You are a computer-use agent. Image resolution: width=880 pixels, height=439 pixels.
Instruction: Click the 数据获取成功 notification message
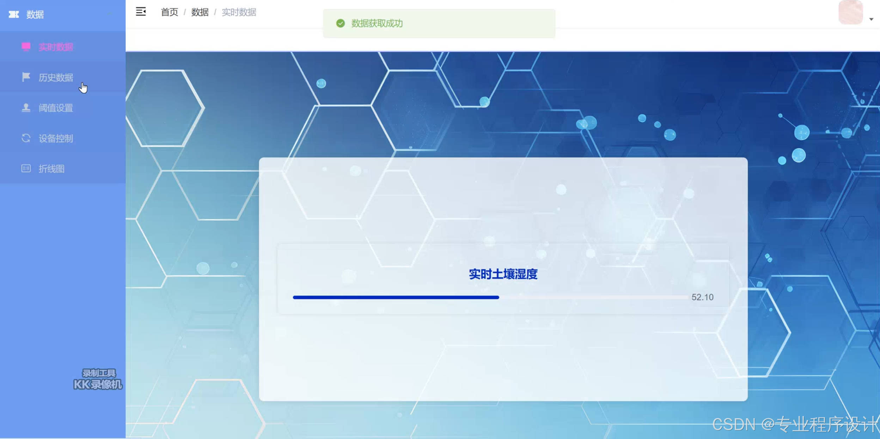click(377, 24)
